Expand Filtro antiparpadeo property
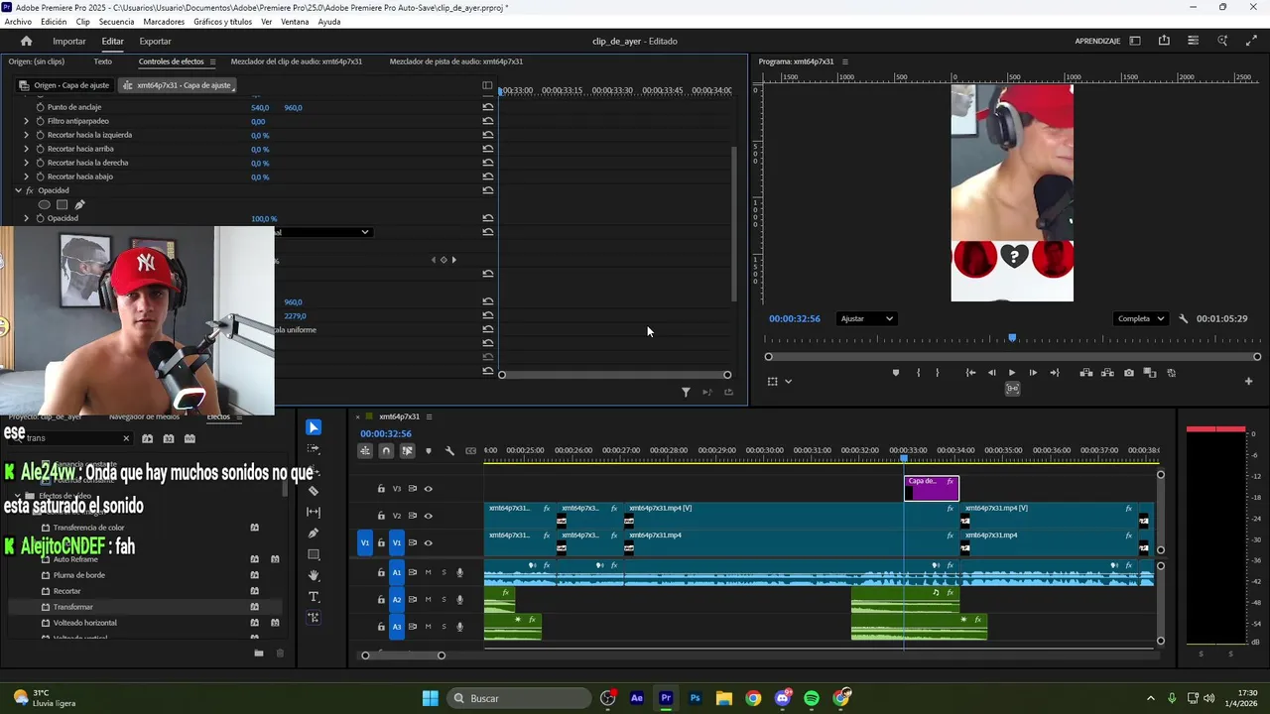Viewport: 1270px width, 714px height. coord(27,121)
